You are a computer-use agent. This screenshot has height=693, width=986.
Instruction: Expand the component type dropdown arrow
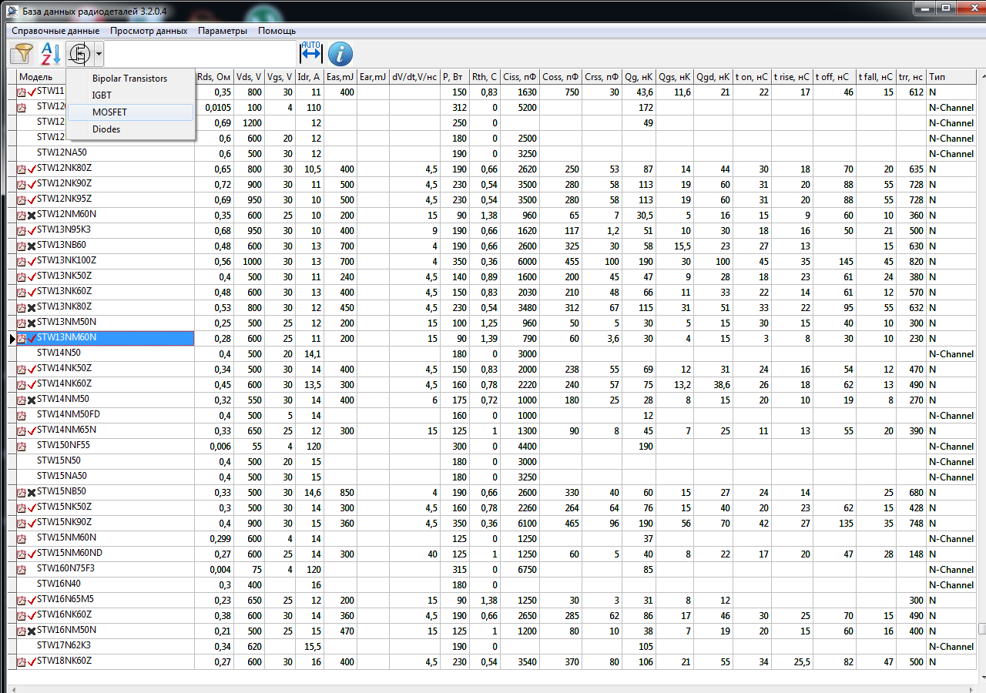(99, 54)
